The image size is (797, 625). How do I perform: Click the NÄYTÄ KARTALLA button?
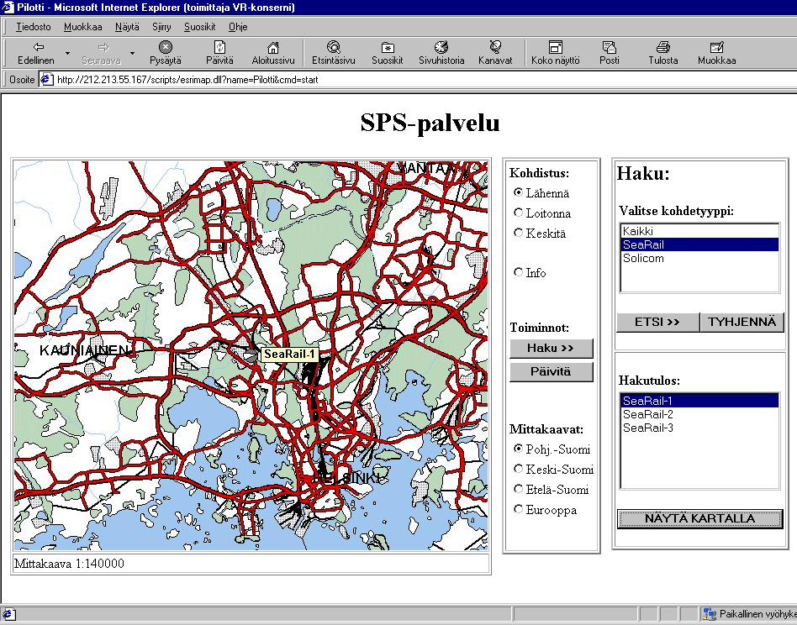(700, 519)
